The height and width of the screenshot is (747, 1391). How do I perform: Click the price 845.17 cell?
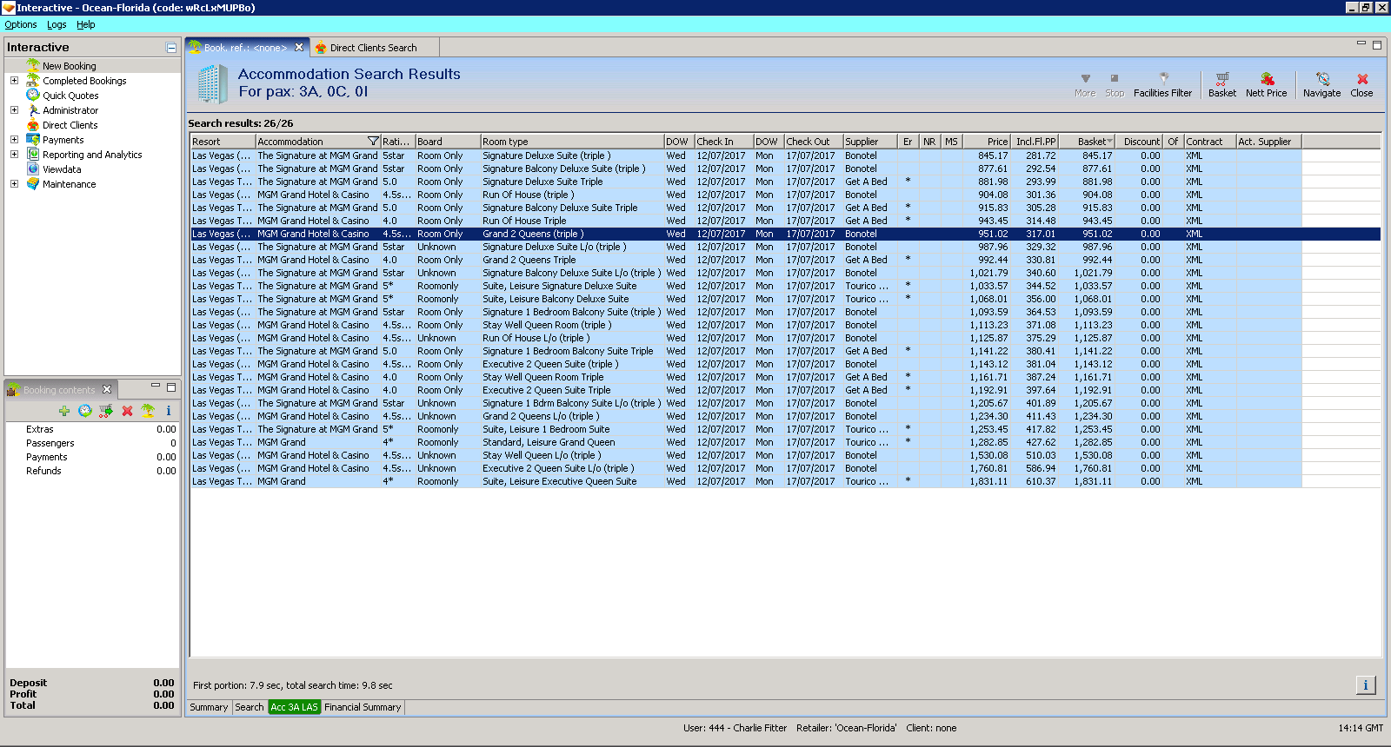coord(987,155)
